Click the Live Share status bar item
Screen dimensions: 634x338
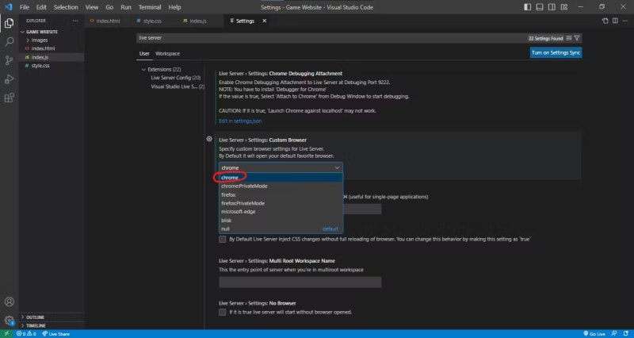[55, 334]
